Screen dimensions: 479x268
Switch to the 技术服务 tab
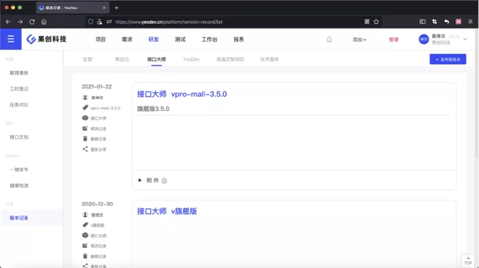(x=270, y=59)
